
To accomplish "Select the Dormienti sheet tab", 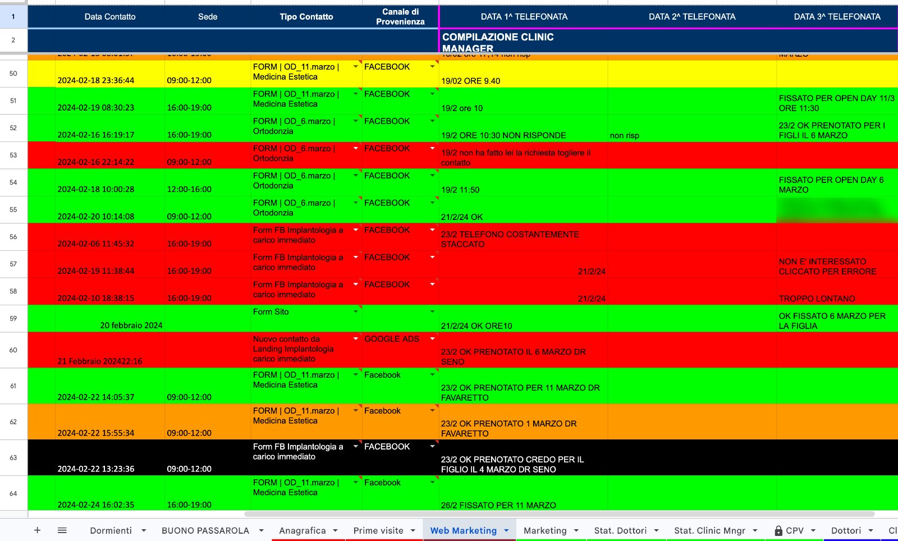I will pos(111,531).
